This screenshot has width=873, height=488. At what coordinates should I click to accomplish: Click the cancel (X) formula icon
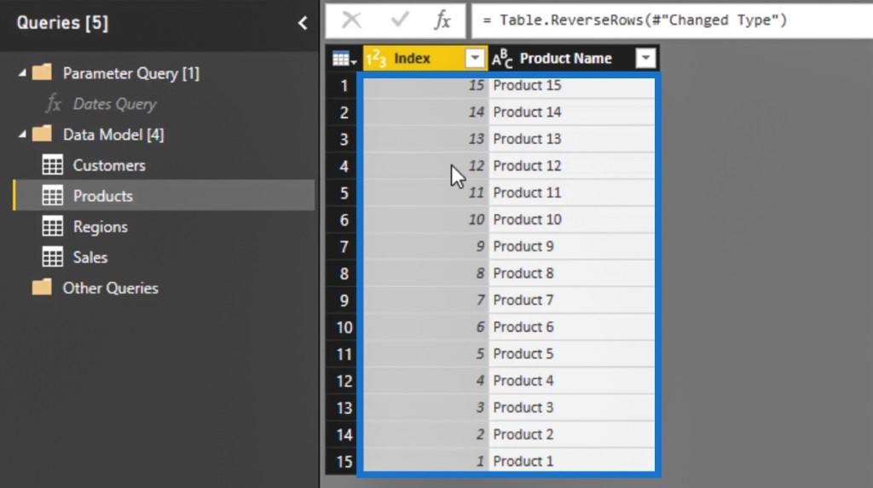pyautogui.click(x=351, y=20)
